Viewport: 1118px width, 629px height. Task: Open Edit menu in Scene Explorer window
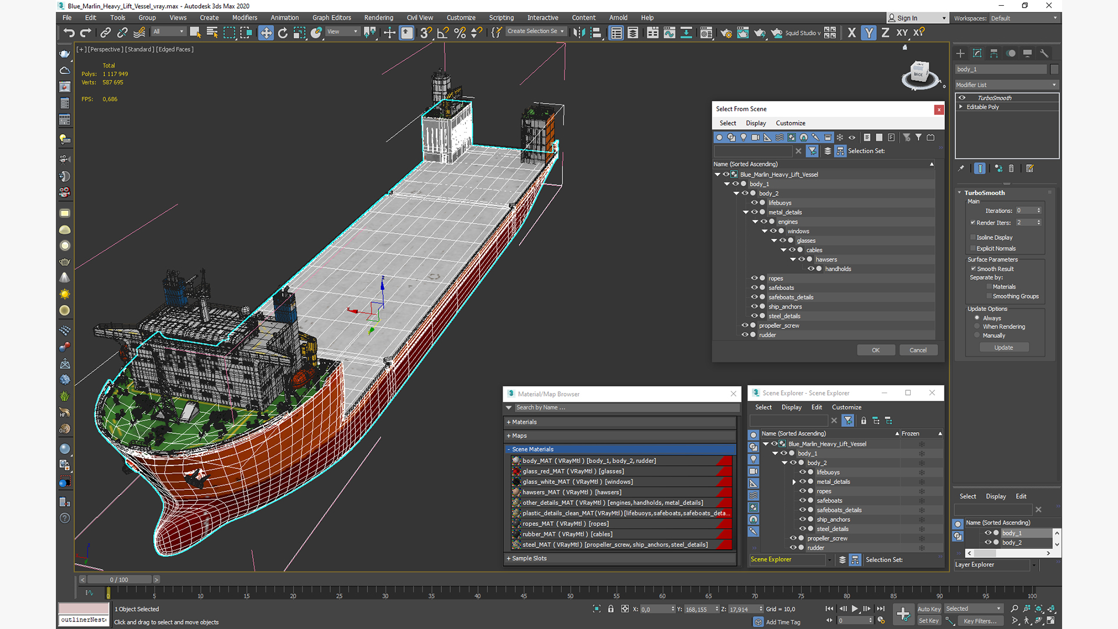816,407
